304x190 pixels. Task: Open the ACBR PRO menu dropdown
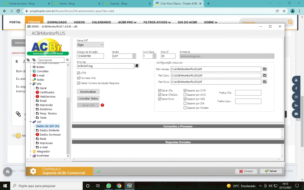pos(127,22)
